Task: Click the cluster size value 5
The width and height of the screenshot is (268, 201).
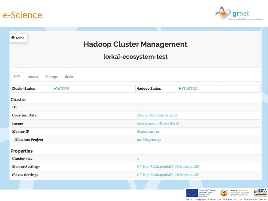Action: pyautogui.click(x=138, y=159)
